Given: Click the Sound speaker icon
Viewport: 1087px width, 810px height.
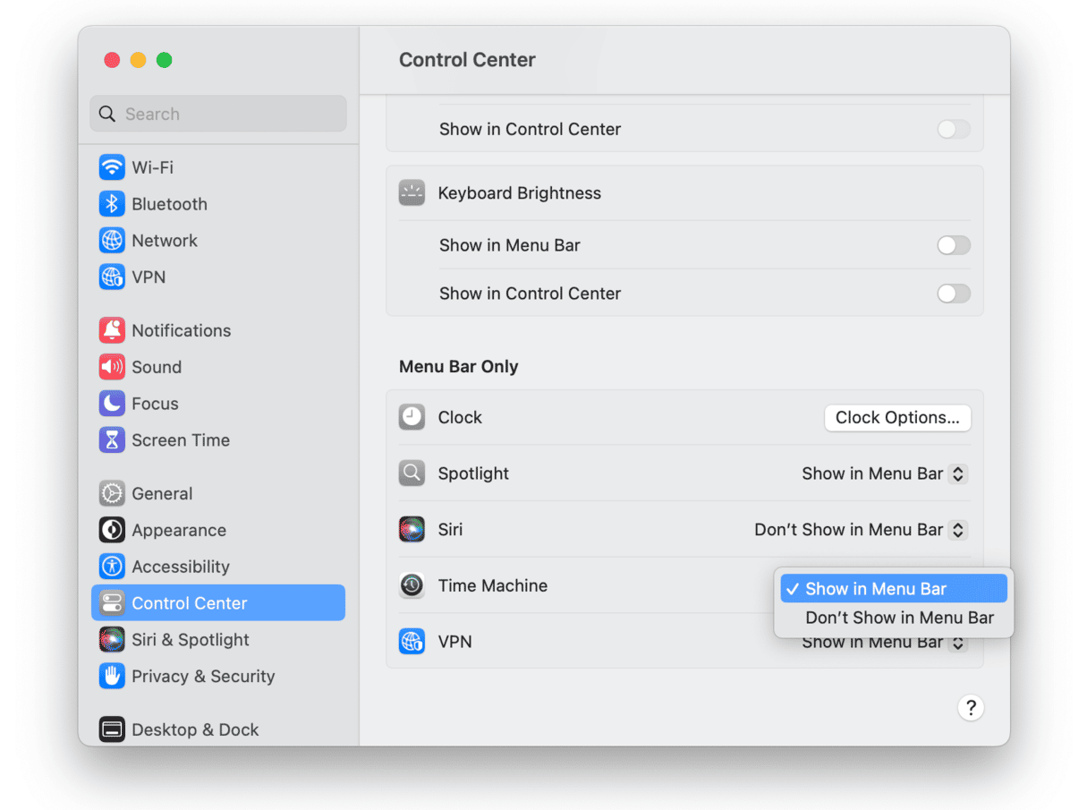Looking at the screenshot, I should (x=112, y=367).
